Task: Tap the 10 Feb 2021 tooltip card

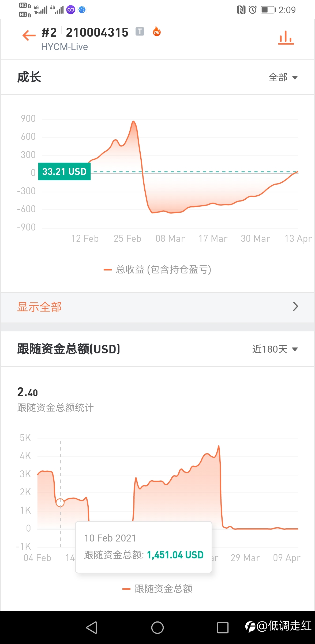Action: click(144, 547)
